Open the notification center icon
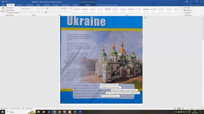The width and height of the screenshot is (204, 114). point(200,112)
